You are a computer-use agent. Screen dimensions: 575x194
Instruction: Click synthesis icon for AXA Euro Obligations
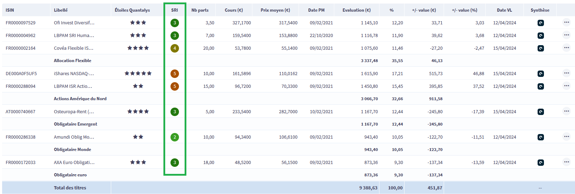pos(540,163)
